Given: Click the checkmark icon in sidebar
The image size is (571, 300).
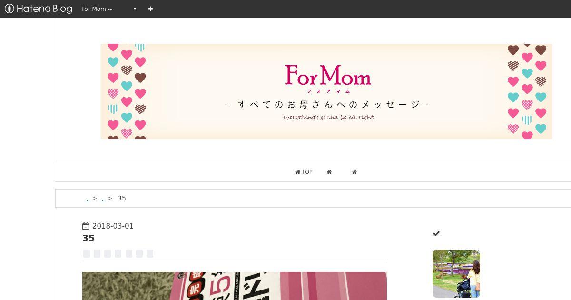Looking at the screenshot, I should (436, 233).
